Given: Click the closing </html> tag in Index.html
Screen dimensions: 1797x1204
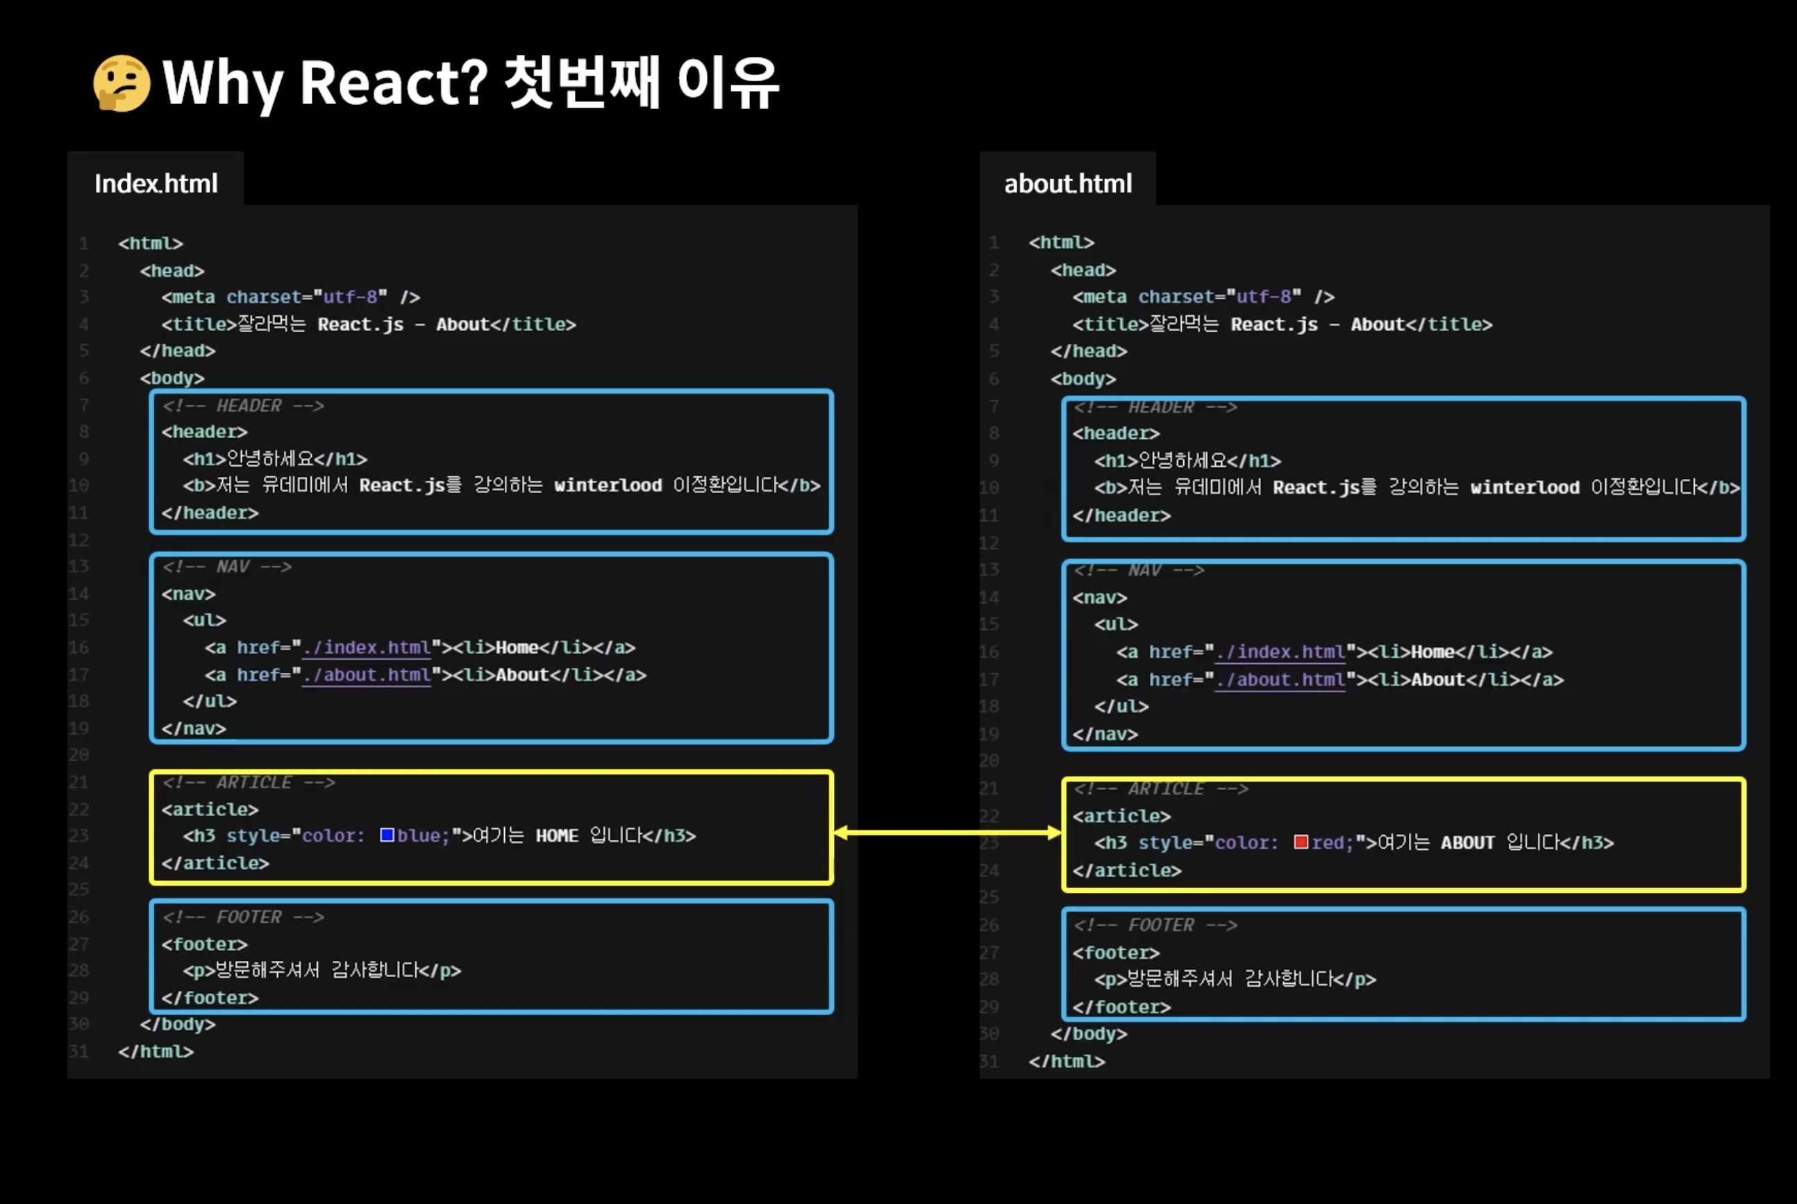Looking at the screenshot, I should [x=156, y=1051].
